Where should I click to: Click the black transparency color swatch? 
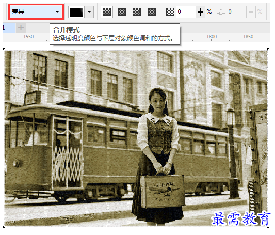tap(77, 12)
